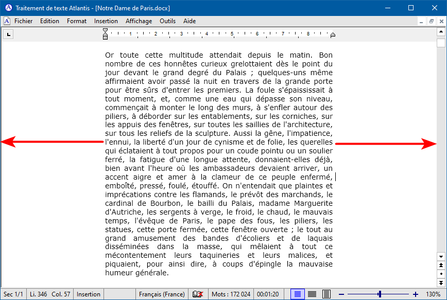Click the next page double-down arrow
This screenshot has height=300, width=447.
click(x=441, y=283)
